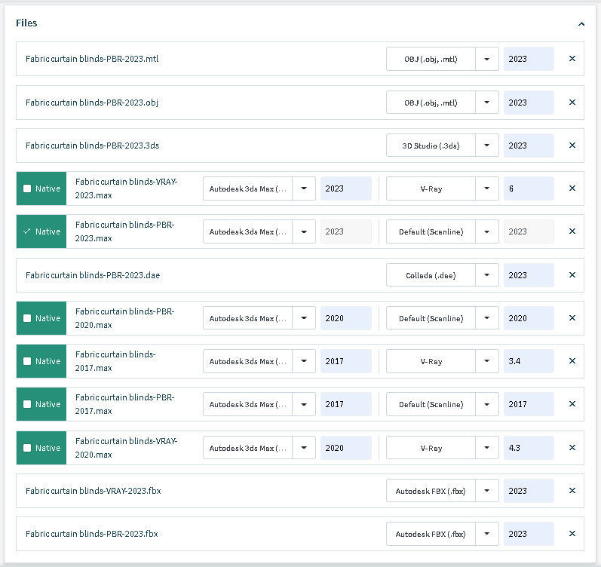Collapse the Files section
Screen dimensions: 601x567
point(581,23)
